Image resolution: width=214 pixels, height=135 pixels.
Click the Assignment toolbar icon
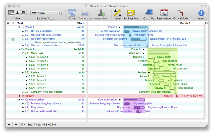point(101,13)
